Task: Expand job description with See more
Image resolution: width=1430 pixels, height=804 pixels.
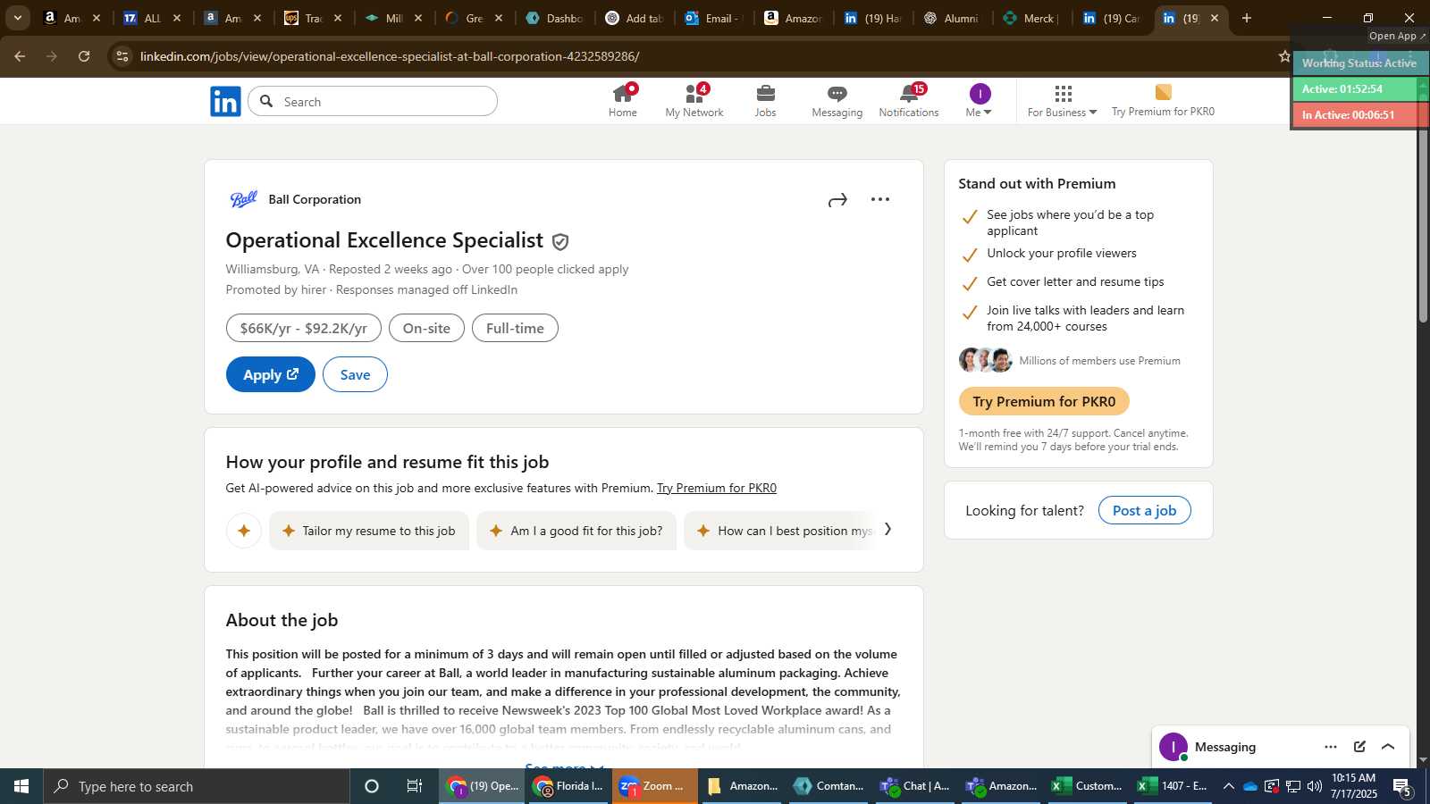Action: point(564,765)
